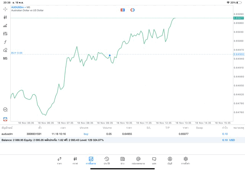Open chart settings sliders icon
The height and width of the screenshot is (171, 245).
[5, 34]
